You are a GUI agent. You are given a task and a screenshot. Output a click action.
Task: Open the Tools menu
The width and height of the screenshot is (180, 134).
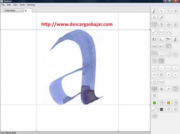(22, 5)
